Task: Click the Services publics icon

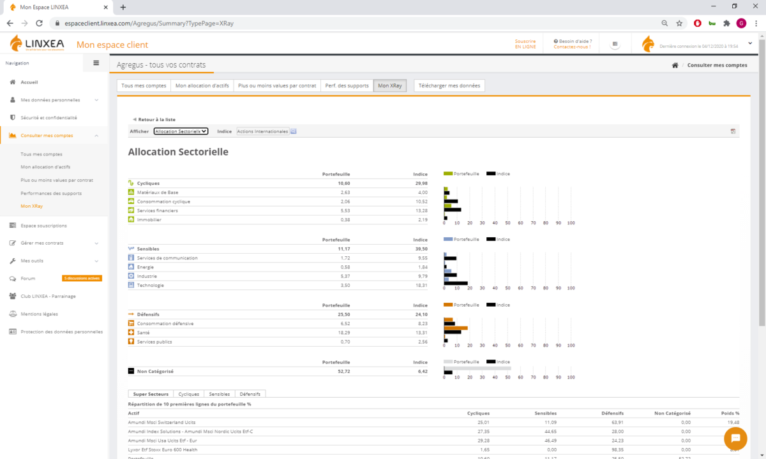Action: coord(131,342)
